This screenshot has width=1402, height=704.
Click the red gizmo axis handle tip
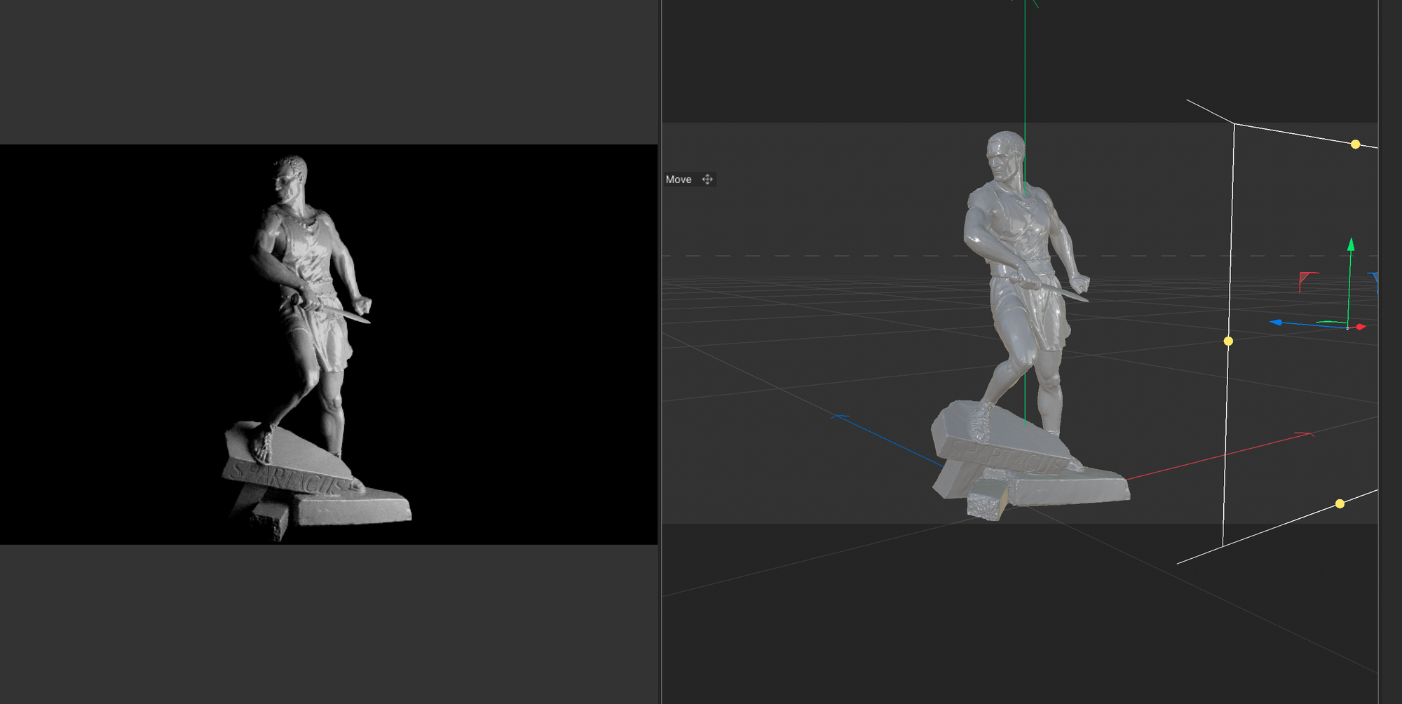coord(1361,327)
